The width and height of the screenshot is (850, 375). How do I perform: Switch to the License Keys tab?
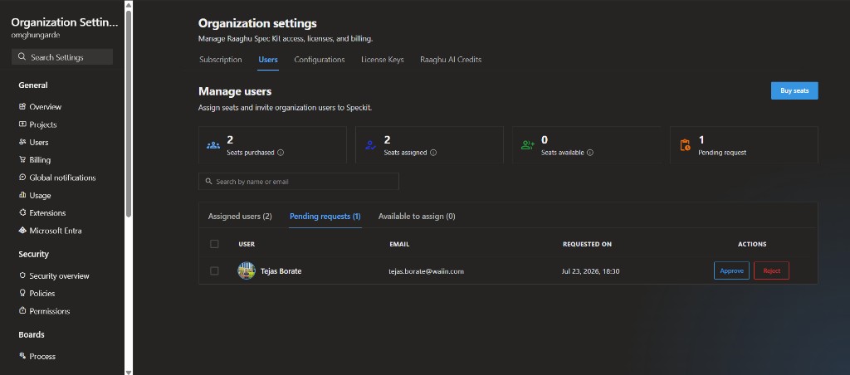(382, 60)
